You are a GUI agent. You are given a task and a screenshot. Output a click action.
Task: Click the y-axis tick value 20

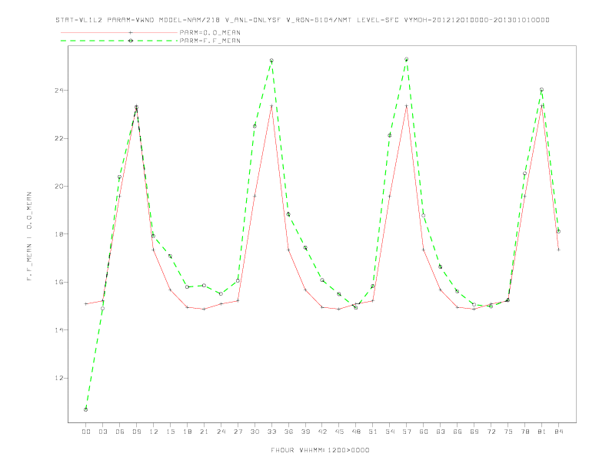point(59,186)
